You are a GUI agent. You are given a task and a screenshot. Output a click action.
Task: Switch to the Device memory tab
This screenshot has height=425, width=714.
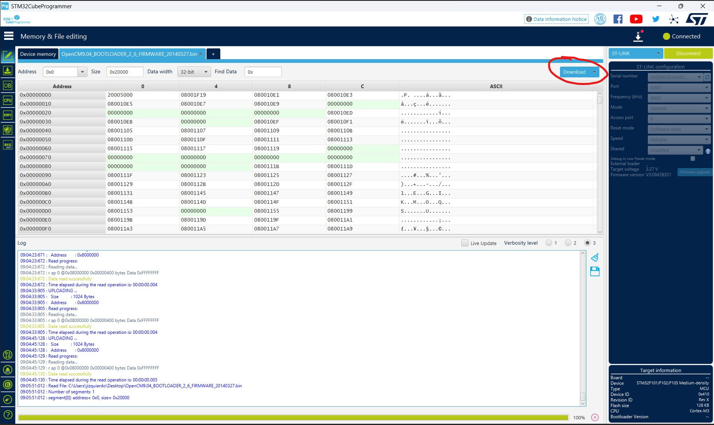point(38,54)
